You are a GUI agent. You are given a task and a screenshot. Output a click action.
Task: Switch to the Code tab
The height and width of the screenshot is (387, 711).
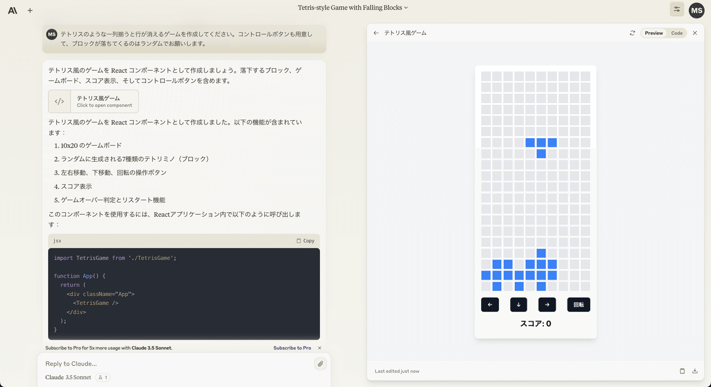(x=677, y=33)
